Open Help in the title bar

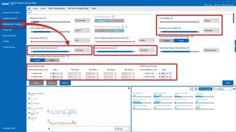pyautogui.click(x=217, y=5)
